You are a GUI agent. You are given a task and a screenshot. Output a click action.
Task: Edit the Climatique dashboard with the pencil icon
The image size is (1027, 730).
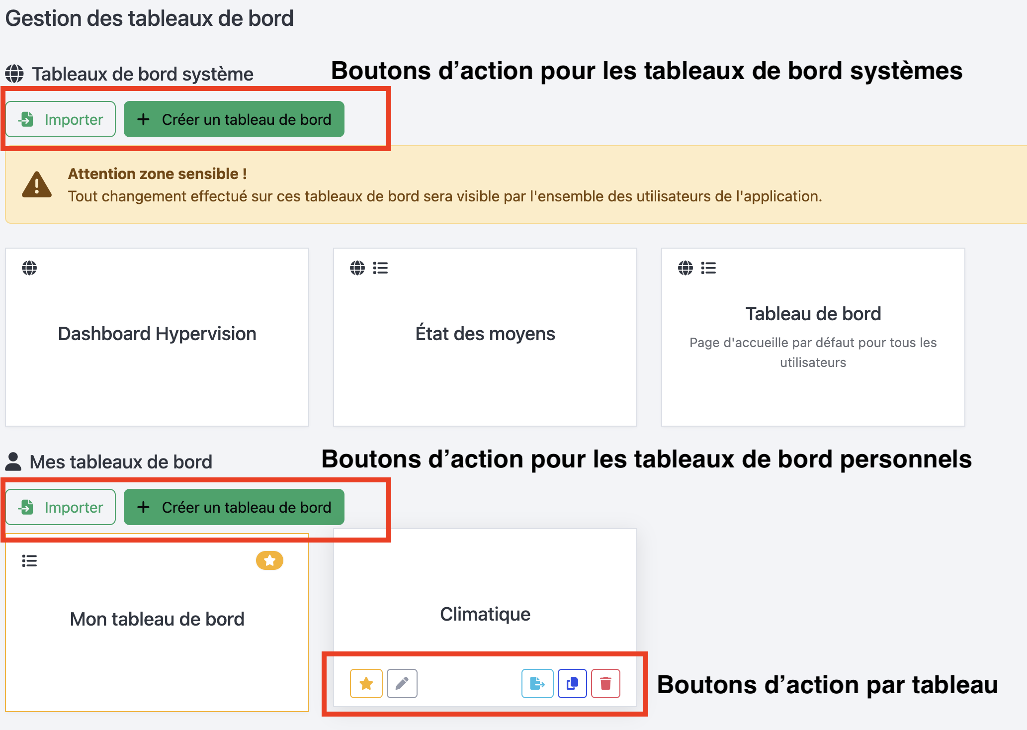pos(402,684)
